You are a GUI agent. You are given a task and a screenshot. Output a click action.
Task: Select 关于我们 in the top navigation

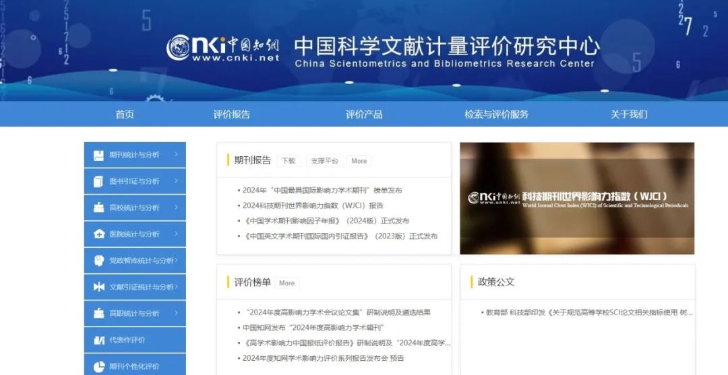point(629,114)
